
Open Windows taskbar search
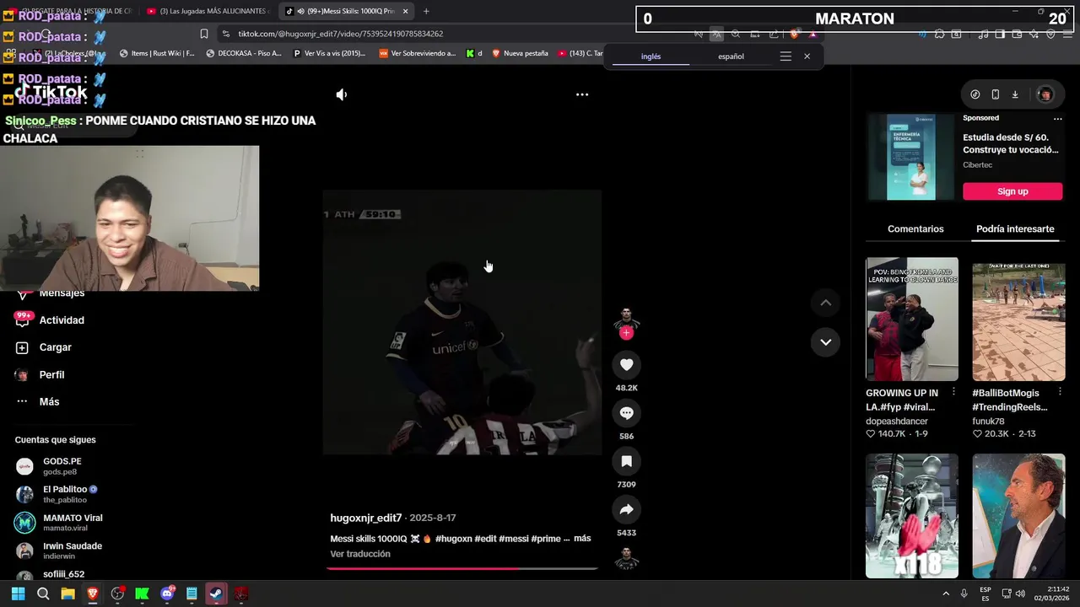(x=43, y=594)
